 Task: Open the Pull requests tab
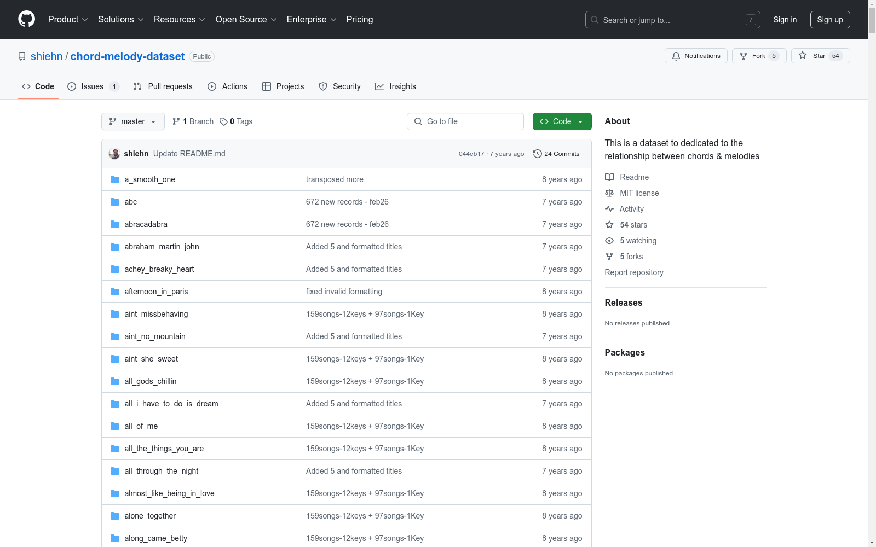[163, 86]
